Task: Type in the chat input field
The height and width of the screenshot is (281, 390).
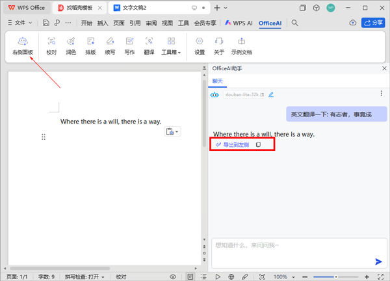Action: click(292, 246)
